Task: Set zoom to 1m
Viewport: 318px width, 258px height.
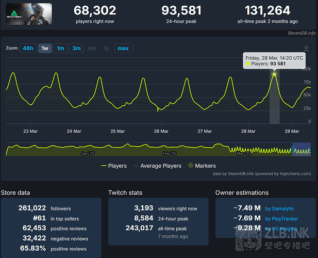Action: coord(60,49)
